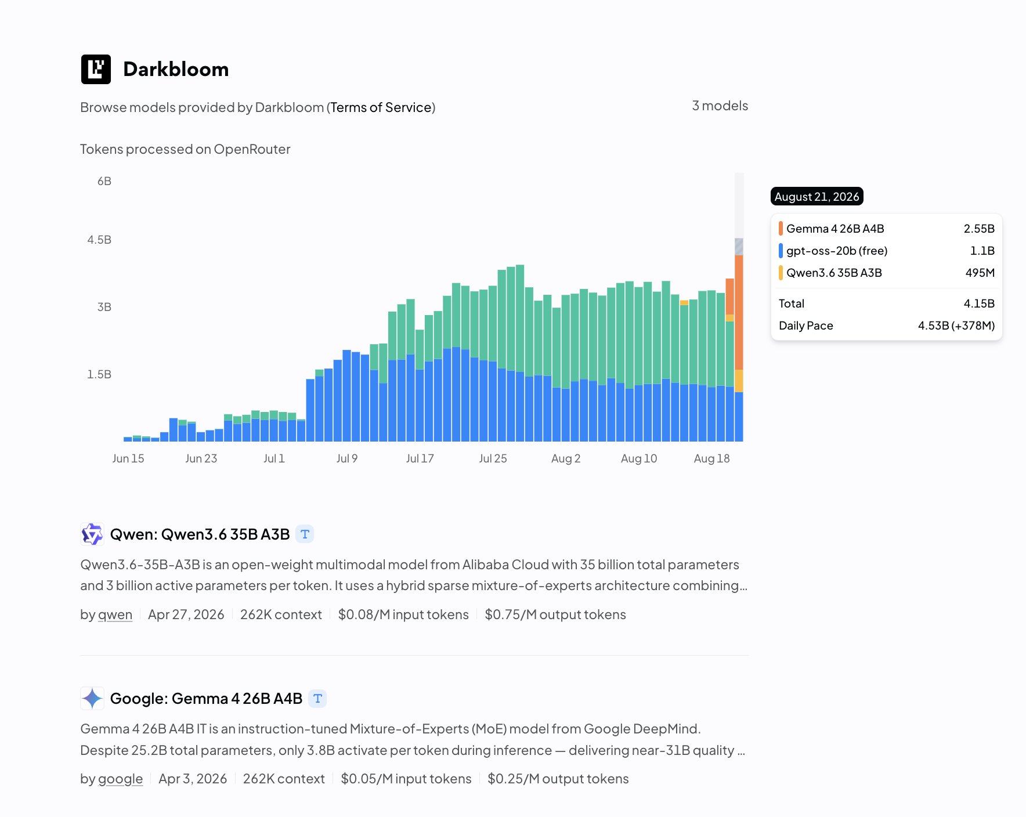Click the 262K context text under Gemma 4 26B A4B
Image resolution: width=1026 pixels, height=817 pixels.
(284, 779)
